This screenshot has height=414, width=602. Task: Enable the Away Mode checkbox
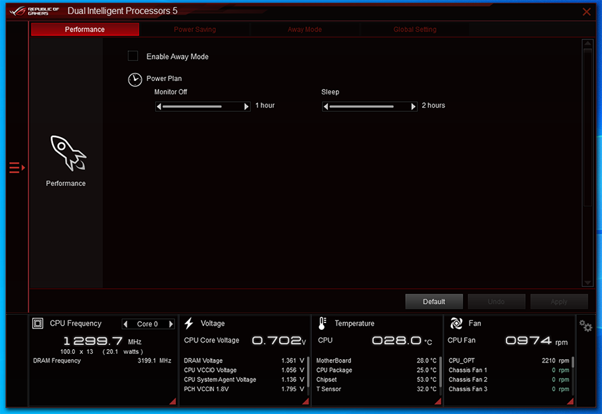[133, 56]
